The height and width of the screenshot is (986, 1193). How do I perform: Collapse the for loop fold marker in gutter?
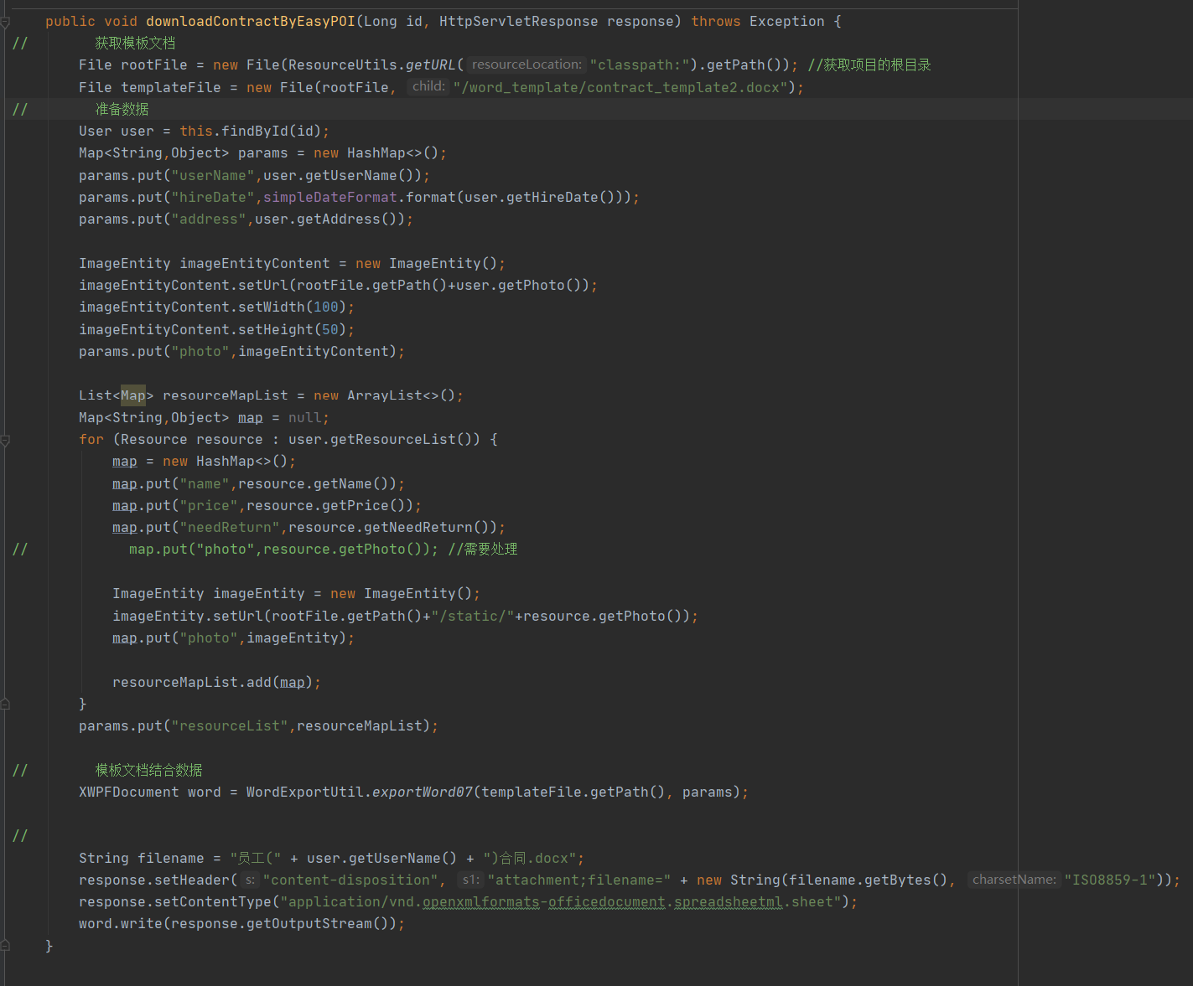(5, 440)
